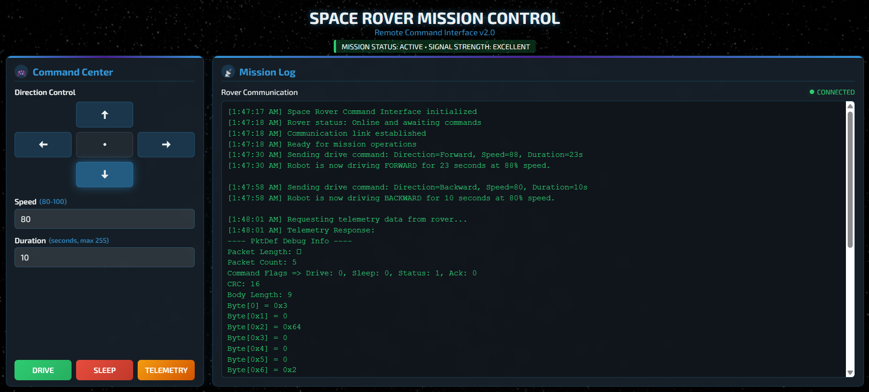Click the DRIVE button
This screenshot has height=392, width=869.
coord(43,370)
